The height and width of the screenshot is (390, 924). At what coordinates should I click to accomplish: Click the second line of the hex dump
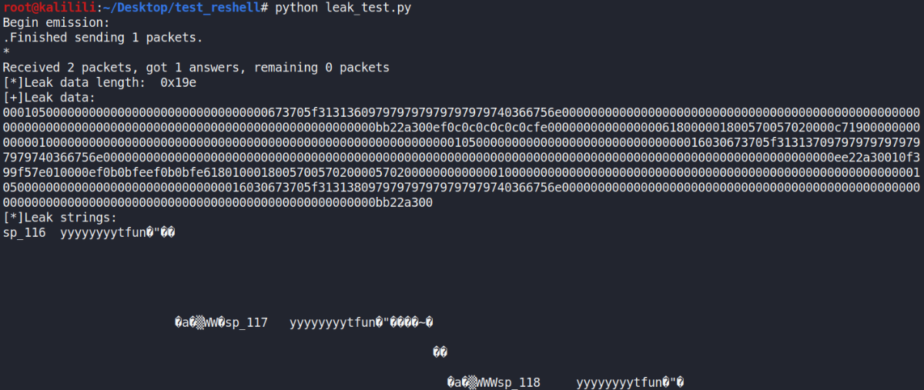pyautogui.click(x=460, y=128)
